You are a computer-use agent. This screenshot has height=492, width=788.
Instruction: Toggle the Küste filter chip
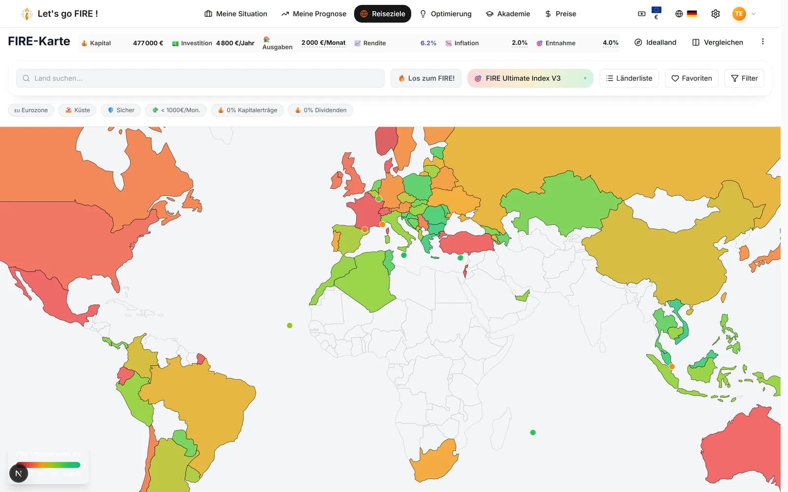(78, 110)
